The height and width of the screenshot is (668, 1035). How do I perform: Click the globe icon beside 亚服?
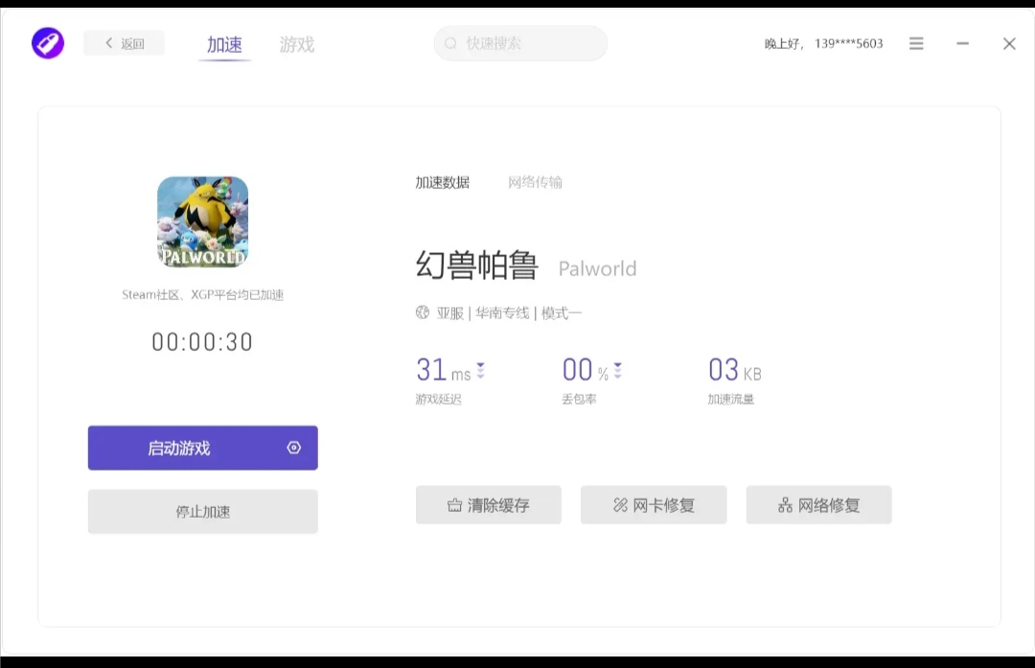tap(423, 312)
